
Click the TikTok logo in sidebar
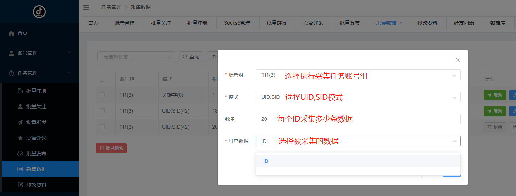click(x=39, y=12)
